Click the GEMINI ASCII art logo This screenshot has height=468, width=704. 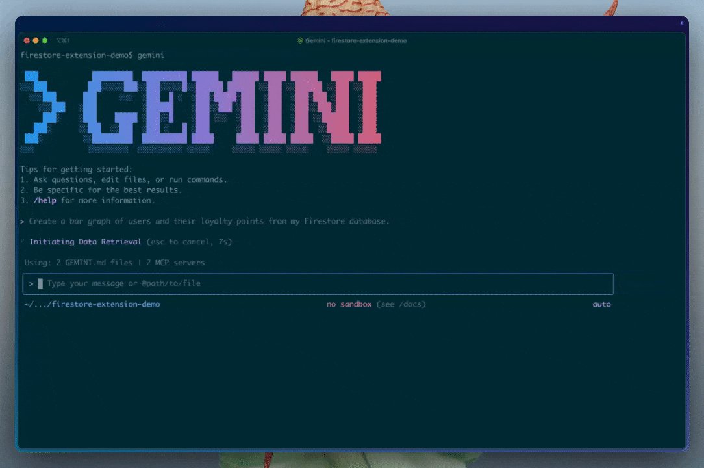201,111
